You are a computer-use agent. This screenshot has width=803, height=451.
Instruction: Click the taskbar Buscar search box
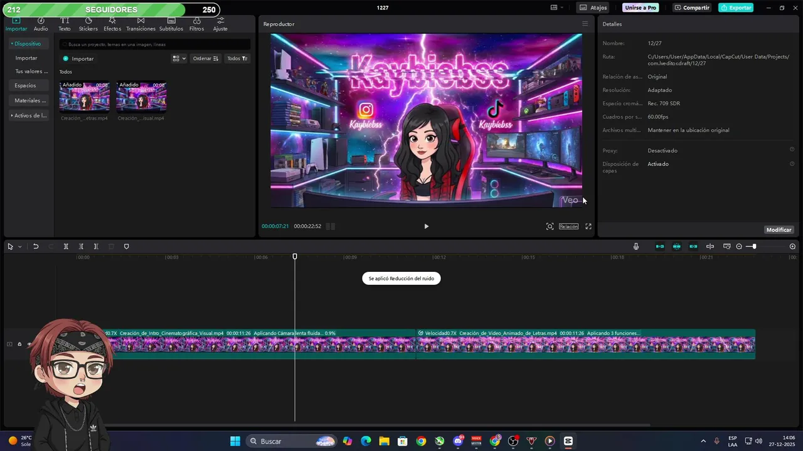pyautogui.click(x=291, y=441)
